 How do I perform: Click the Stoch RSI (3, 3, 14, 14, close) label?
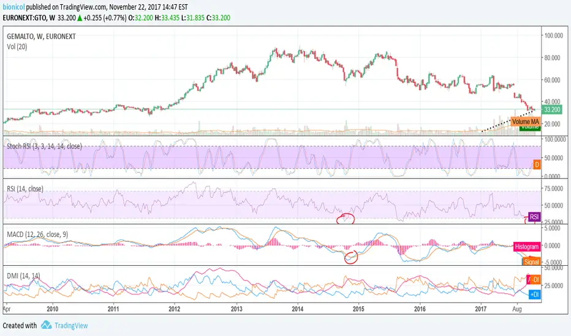tap(44, 146)
